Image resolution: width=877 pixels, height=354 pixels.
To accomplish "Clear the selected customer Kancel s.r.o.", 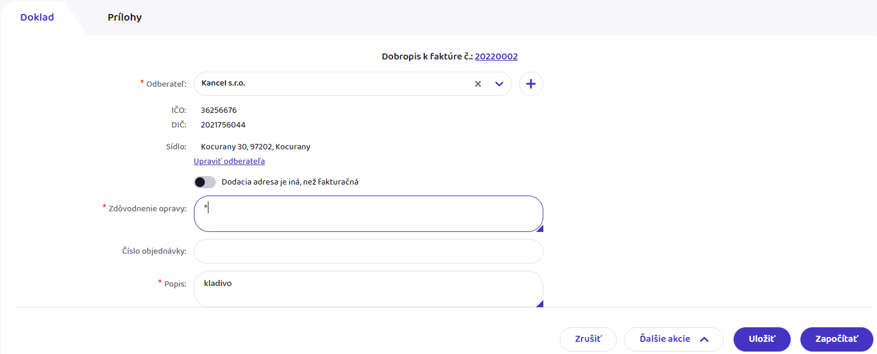I will (478, 84).
